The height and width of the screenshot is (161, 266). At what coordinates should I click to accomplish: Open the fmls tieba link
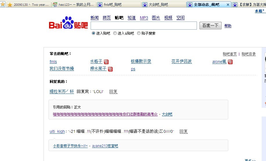coord(53,62)
